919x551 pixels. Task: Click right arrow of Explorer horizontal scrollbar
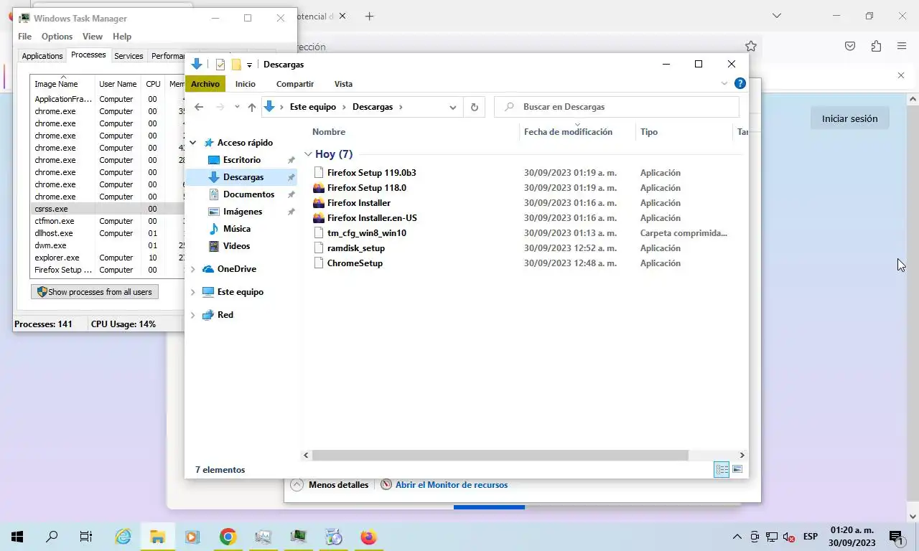click(x=742, y=455)
